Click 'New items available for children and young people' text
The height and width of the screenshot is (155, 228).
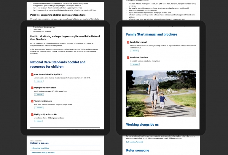point(53,105)
